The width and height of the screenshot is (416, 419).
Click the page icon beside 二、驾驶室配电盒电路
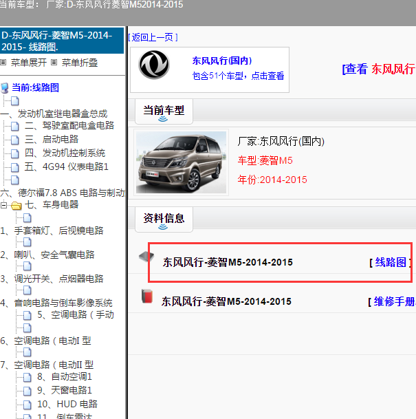tap(15, 126)
